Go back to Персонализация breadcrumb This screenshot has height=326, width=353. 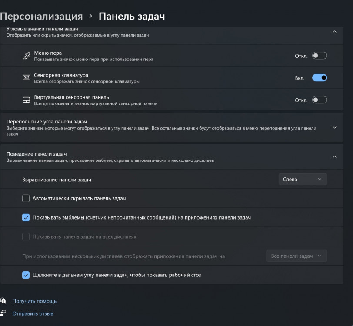[41, 17]
